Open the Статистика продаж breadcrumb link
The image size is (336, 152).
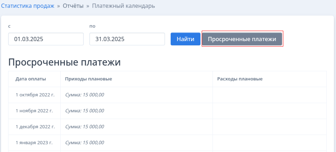[28, 6]
